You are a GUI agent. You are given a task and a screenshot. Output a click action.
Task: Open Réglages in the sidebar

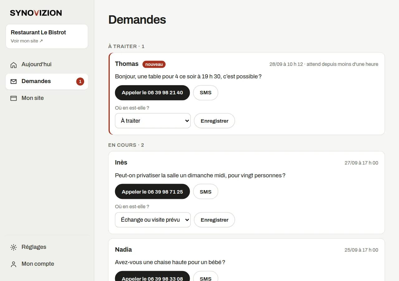tap(47, 247)
